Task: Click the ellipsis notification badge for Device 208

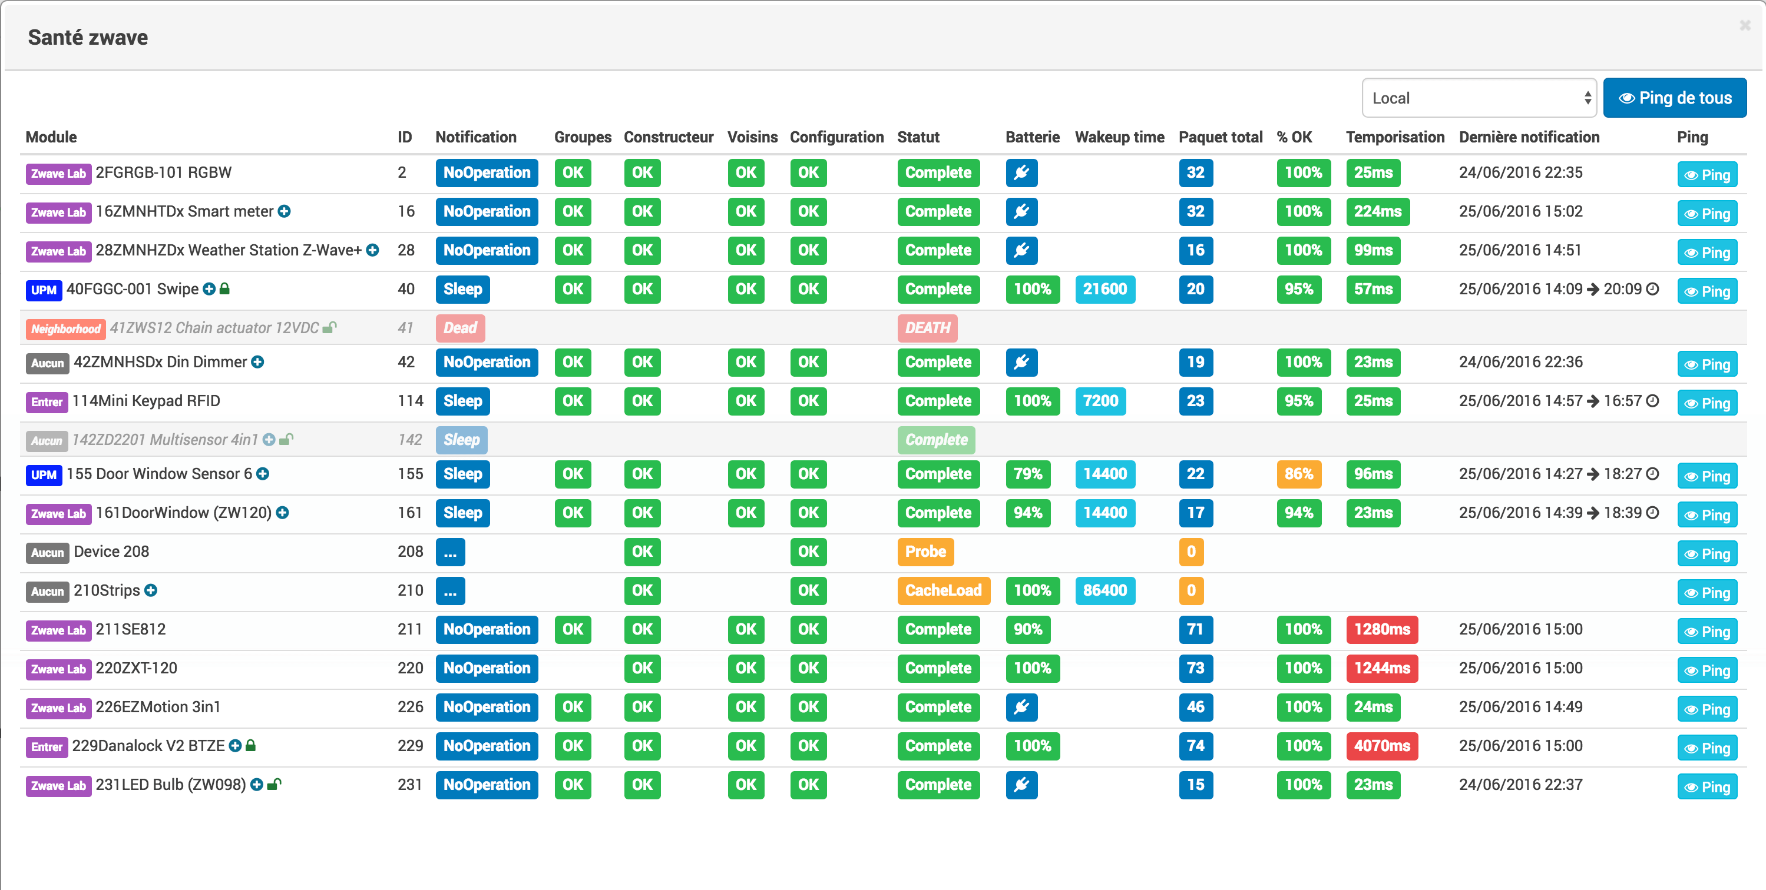Action: point(449,552)
